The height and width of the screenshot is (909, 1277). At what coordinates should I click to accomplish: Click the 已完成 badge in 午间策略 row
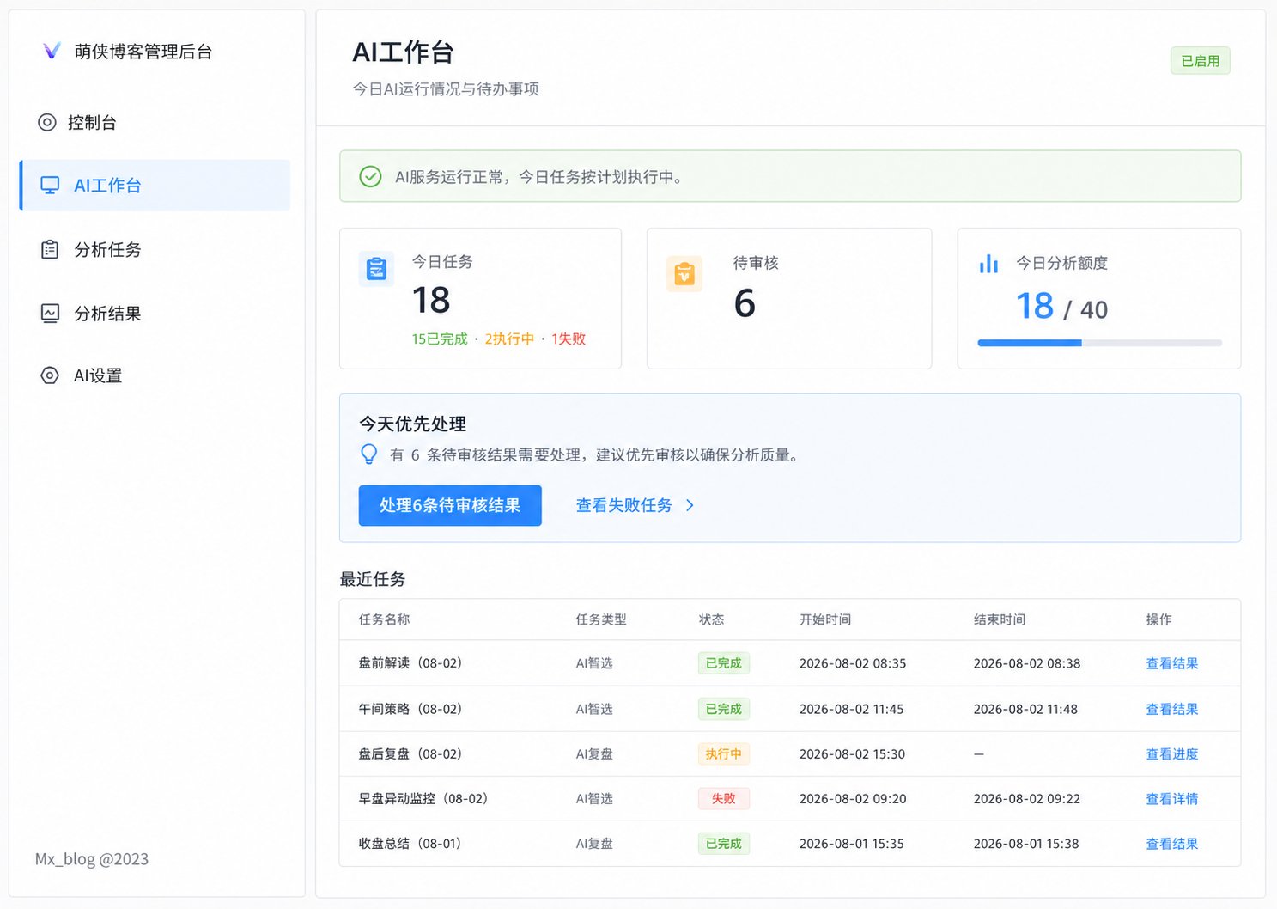(x=723, y=709)
